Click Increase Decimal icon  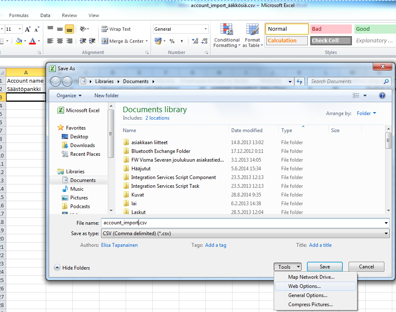click(195, 41)
